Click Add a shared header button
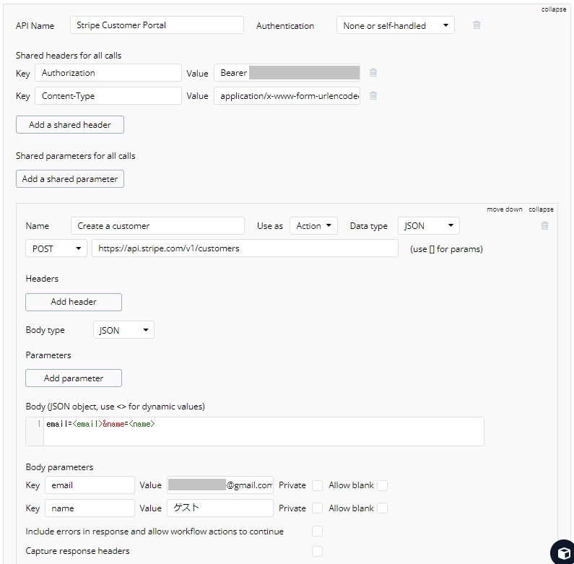This screenshot has width=574, height=564. pos(70,125)
